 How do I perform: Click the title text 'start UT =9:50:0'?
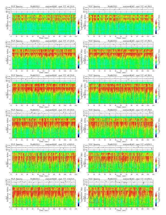click(x=144, y=110)
